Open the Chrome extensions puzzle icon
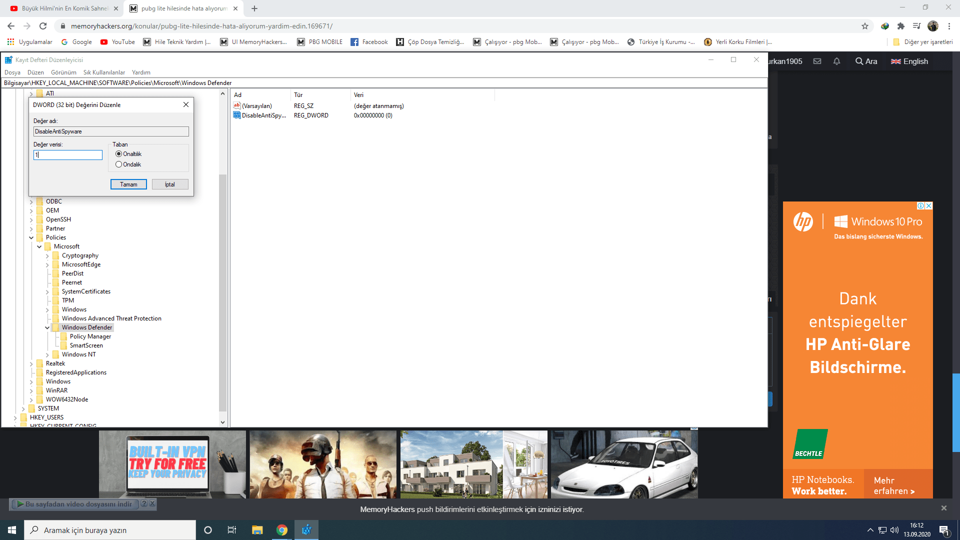 coord(901,26)
